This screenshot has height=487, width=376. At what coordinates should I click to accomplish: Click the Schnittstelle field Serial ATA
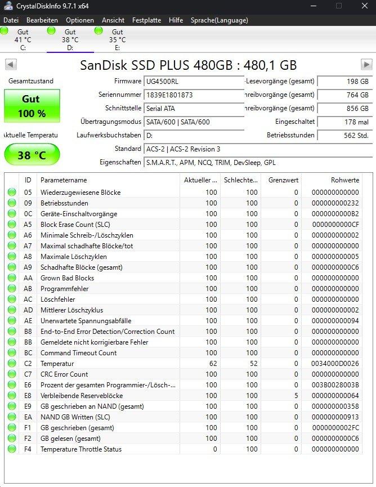tap(194, 109)
